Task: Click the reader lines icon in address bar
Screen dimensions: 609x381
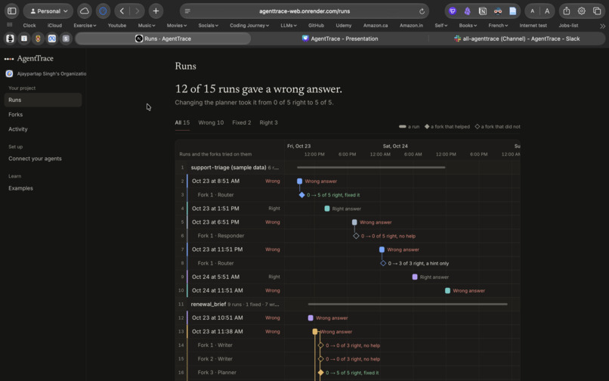Action: pos(187,11)
